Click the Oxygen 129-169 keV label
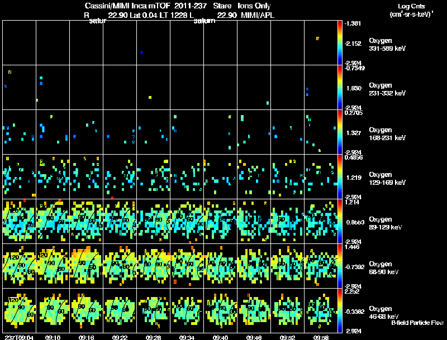This screenshot has width=447, height=340. tap(387, 179)
